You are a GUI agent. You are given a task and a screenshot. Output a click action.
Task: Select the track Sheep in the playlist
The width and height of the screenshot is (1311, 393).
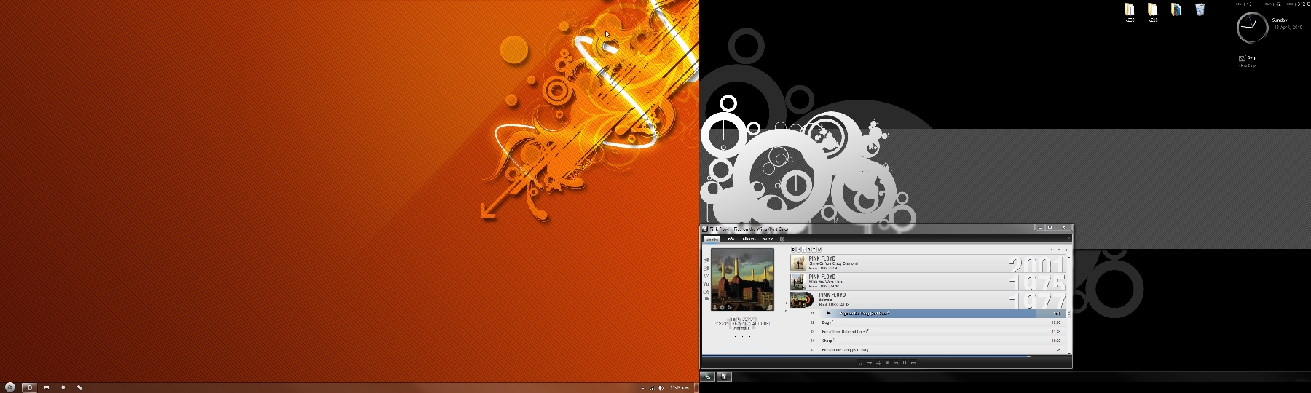coord(827,341)
